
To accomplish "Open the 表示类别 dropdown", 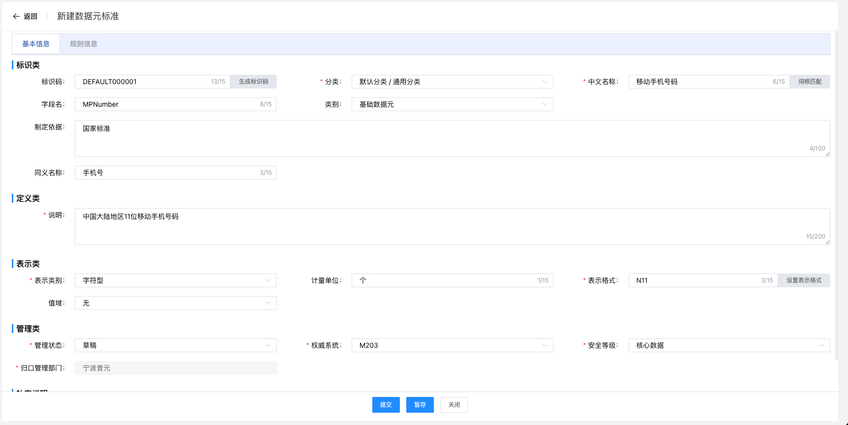I will [175, 280].
